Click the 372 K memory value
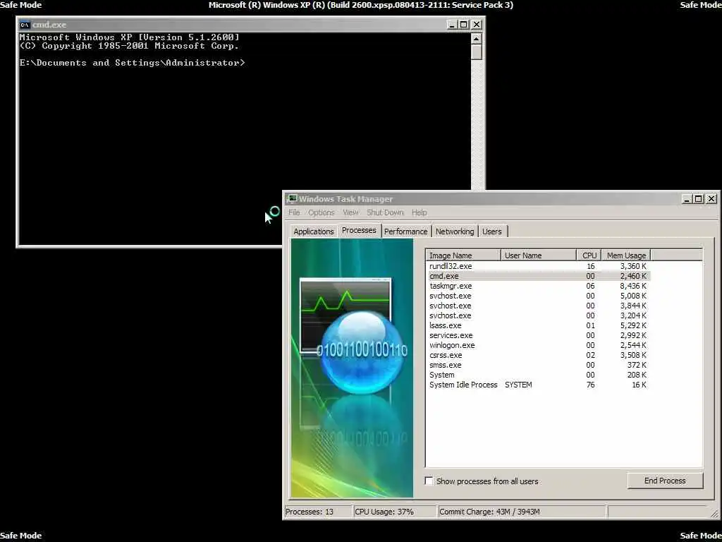722x542 pixels. click(x=637, y=365)
